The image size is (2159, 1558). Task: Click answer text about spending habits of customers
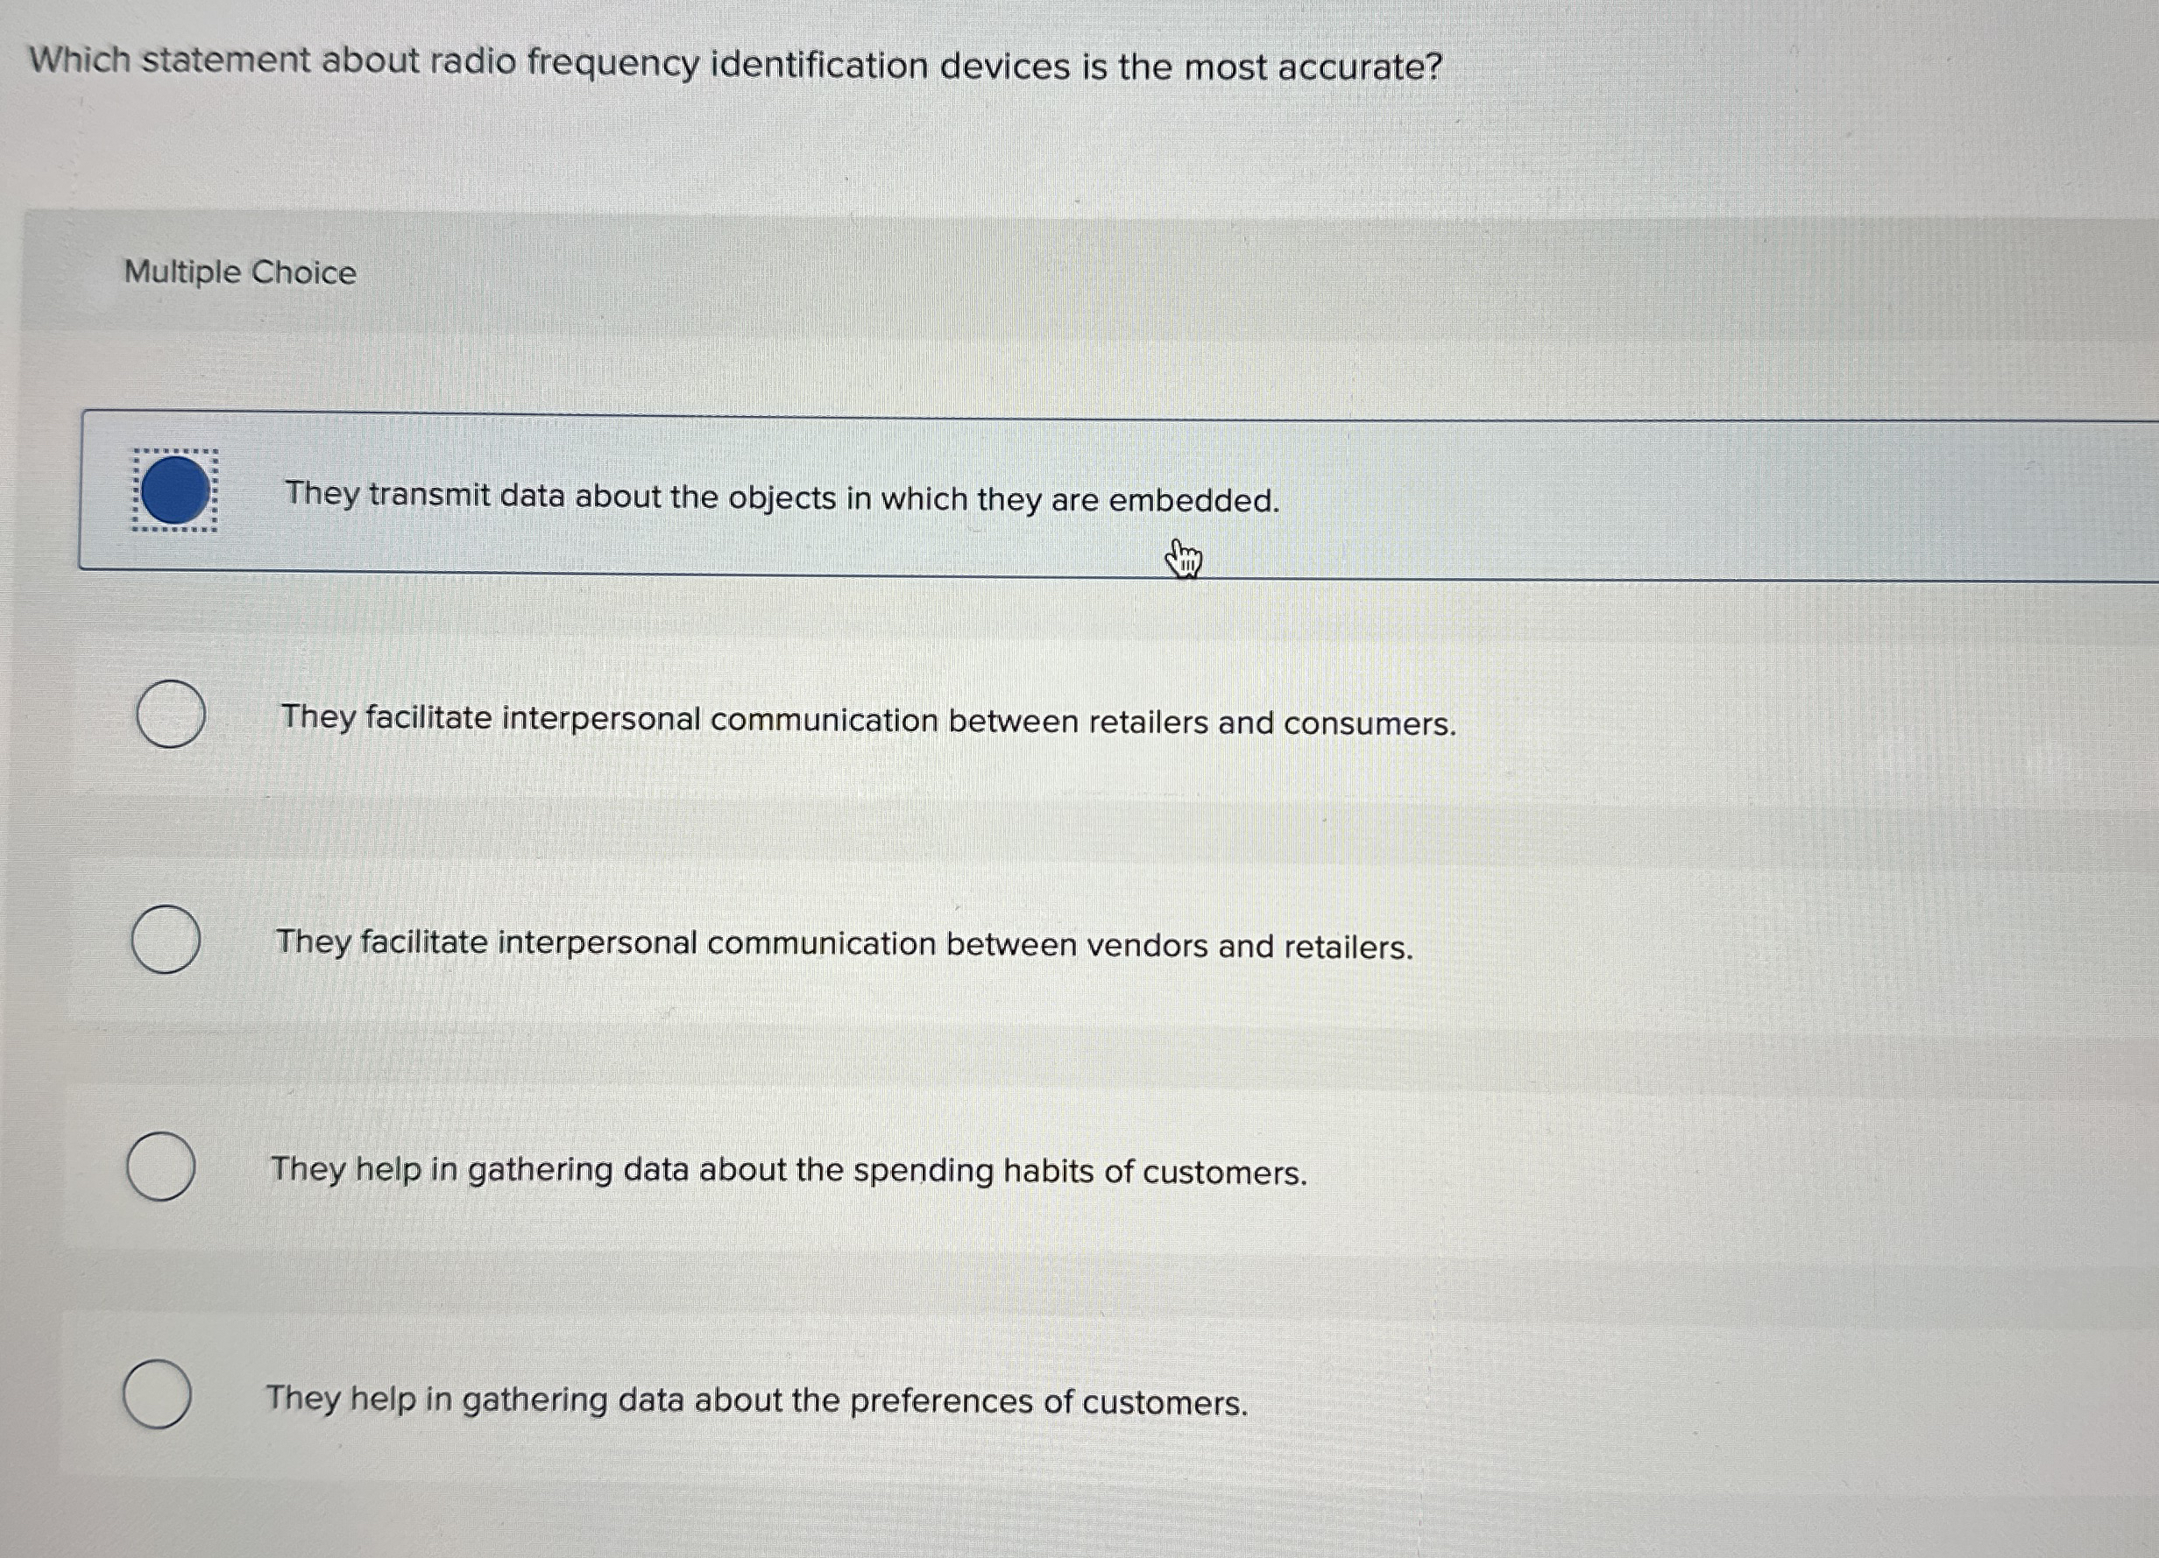pyautogui.click(x=789, y=1171)
